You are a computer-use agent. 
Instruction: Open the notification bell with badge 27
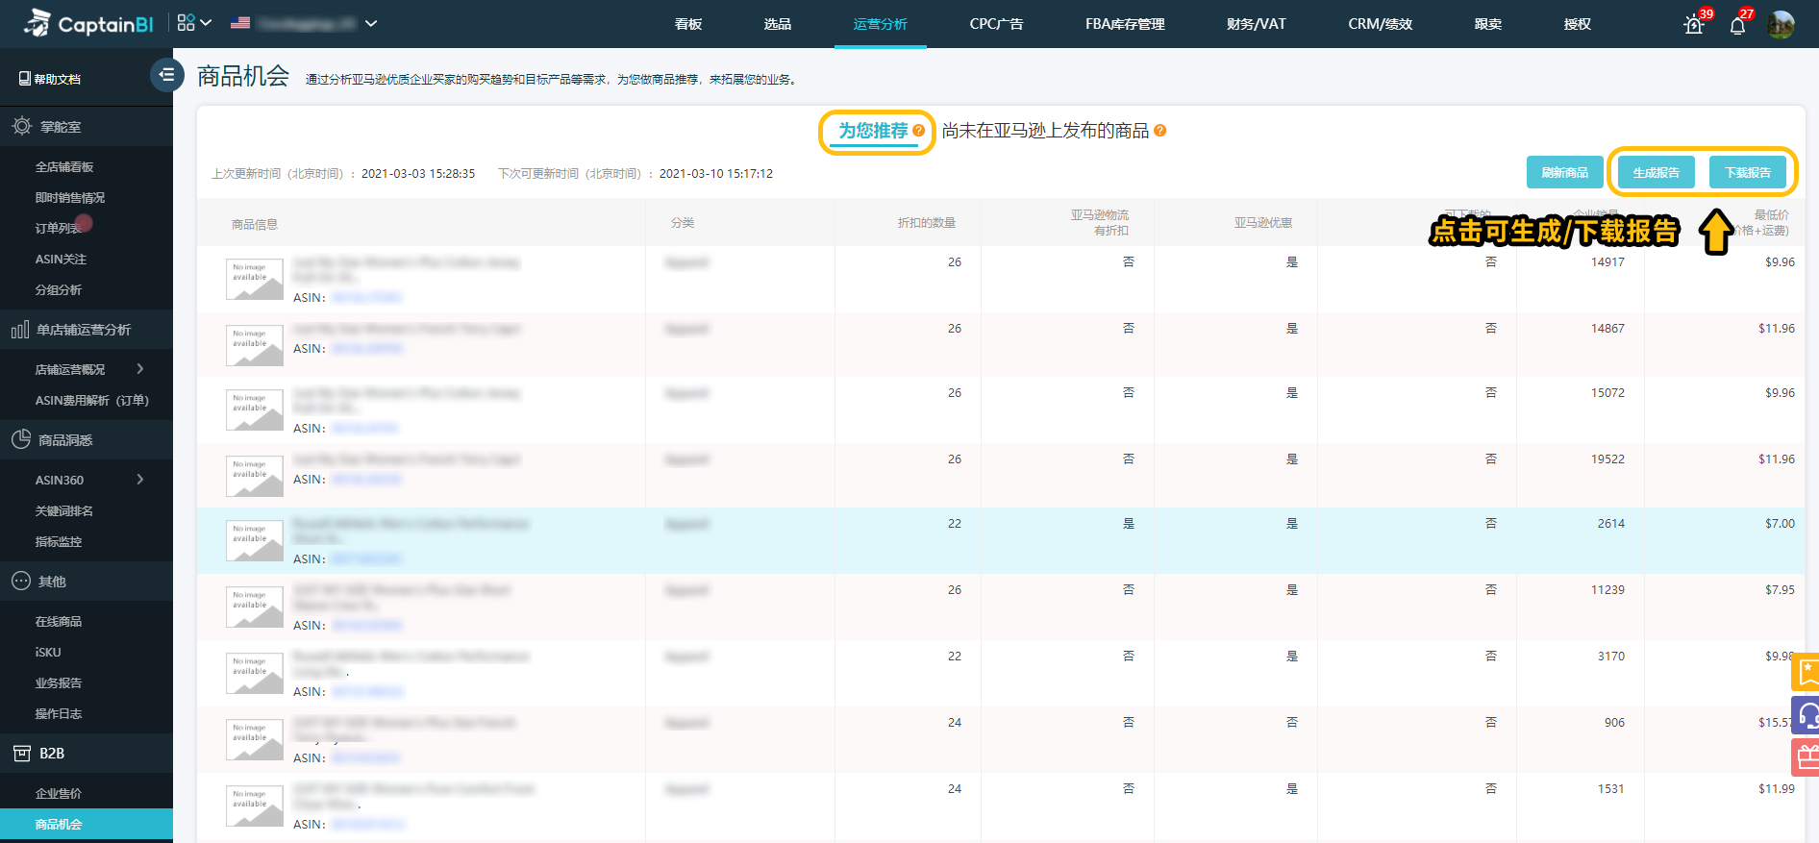tap(1737, 26)
